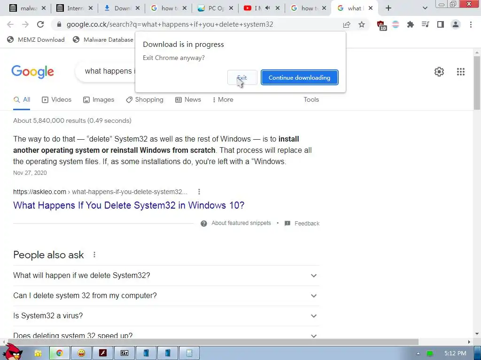Open the Malware Database bookmark
481x360 pixels.
point(103,39)
